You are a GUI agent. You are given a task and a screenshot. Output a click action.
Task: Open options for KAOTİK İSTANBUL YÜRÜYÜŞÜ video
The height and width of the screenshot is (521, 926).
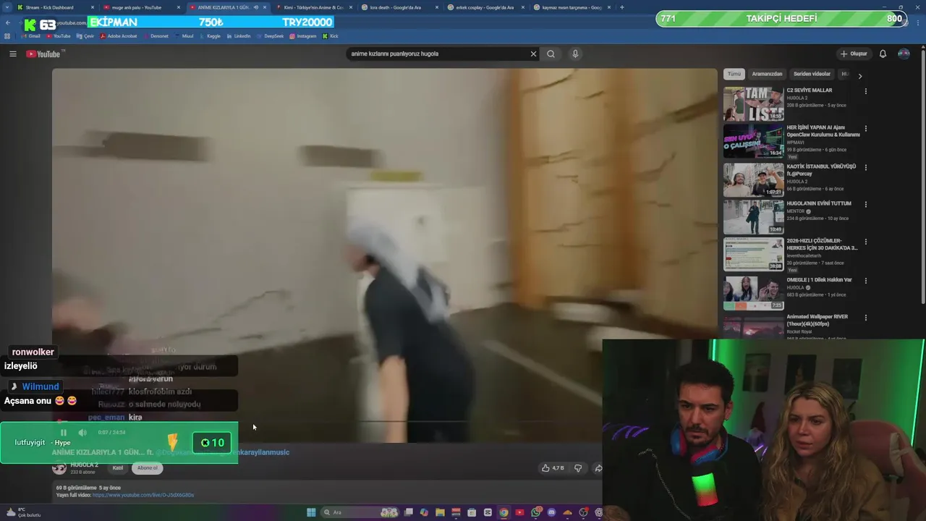tap(865, 167)
